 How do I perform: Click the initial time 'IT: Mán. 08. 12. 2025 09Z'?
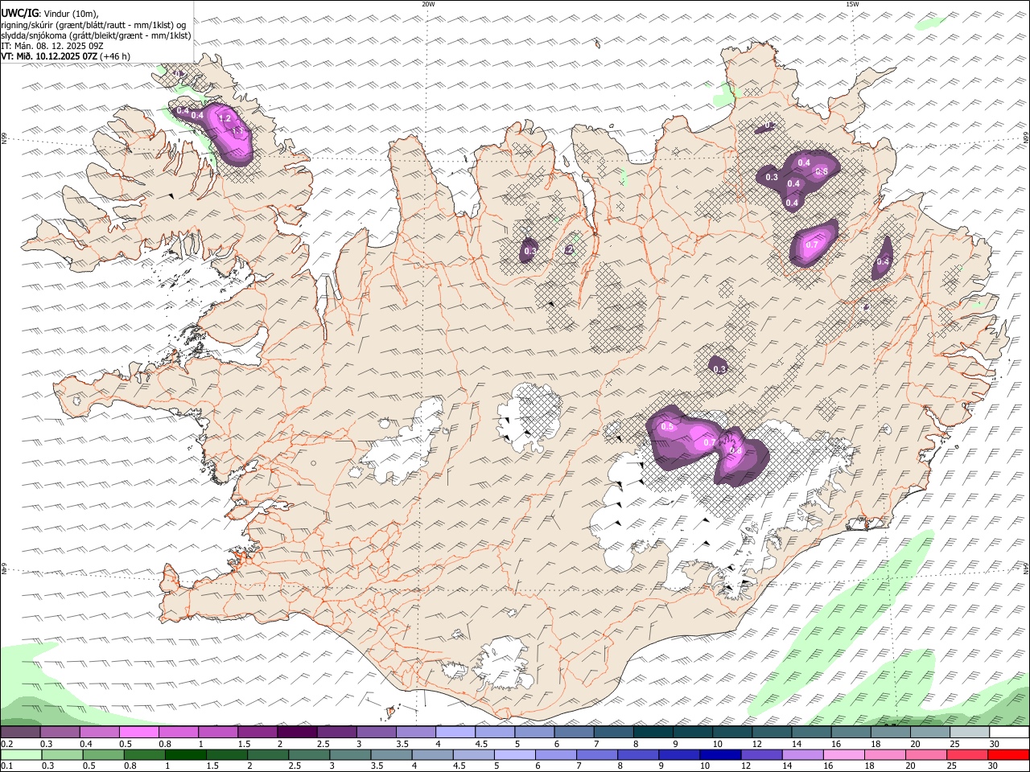52,46
